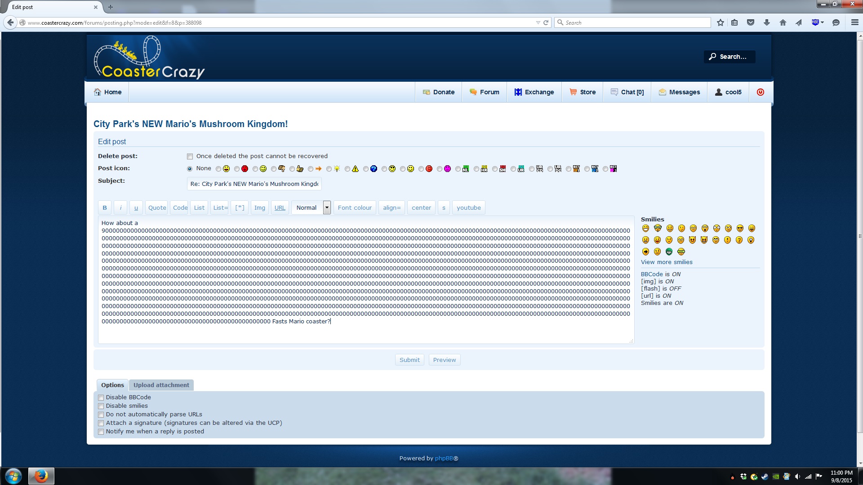
Task: Tick Notify me when a reply is posted
Action: [x=101, y=432]
